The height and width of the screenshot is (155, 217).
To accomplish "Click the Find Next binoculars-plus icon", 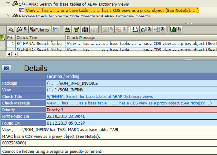I will [94, 30].
